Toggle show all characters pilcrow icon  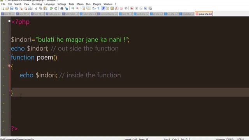(98, 9)
